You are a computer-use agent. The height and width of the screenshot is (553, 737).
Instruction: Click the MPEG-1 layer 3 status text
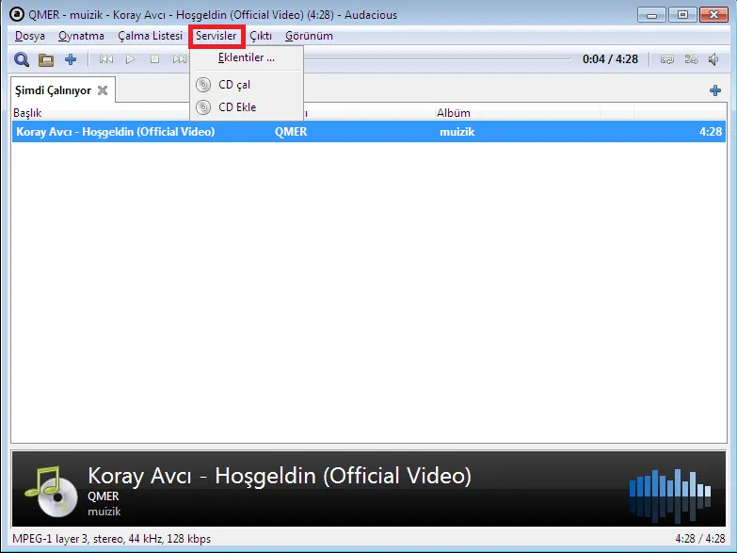(111, 539)
